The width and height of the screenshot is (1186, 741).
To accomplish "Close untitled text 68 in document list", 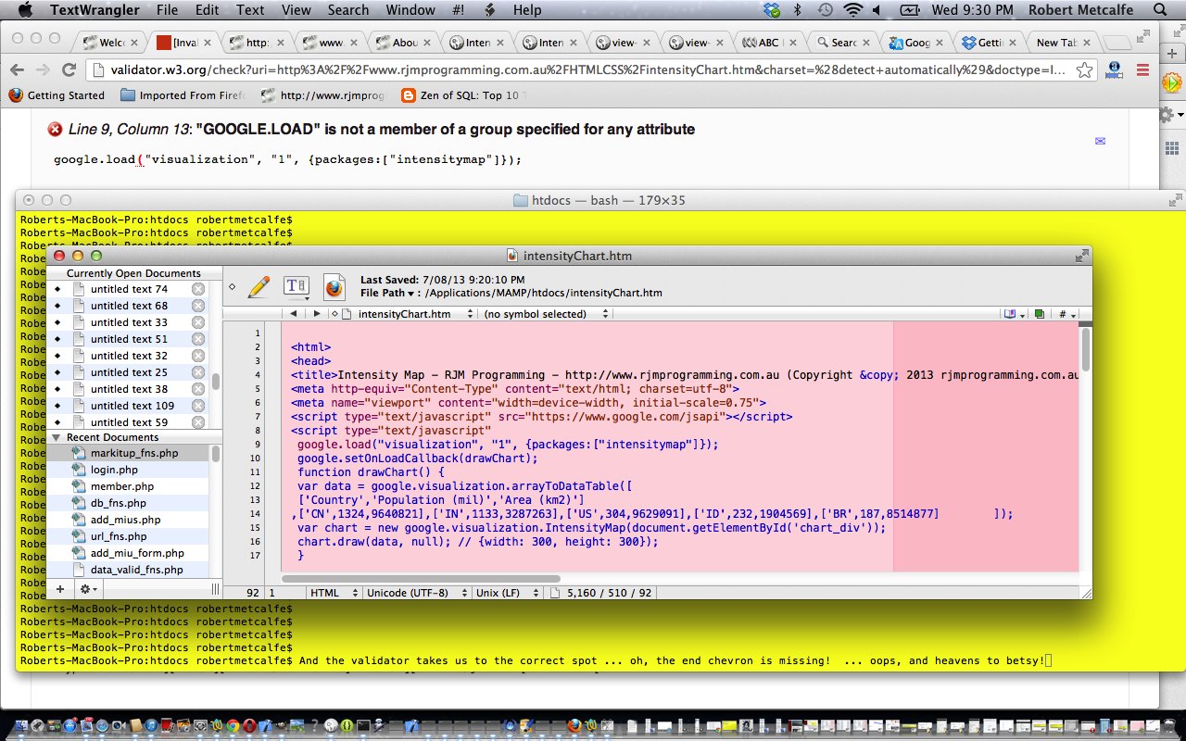I will [197, 306].
